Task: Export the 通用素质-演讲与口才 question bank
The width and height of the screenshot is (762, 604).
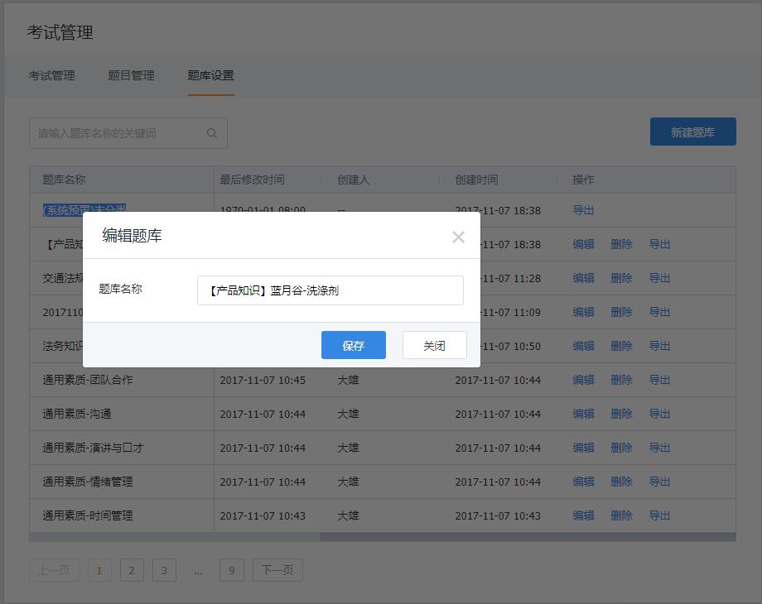Action: point(659,448)
